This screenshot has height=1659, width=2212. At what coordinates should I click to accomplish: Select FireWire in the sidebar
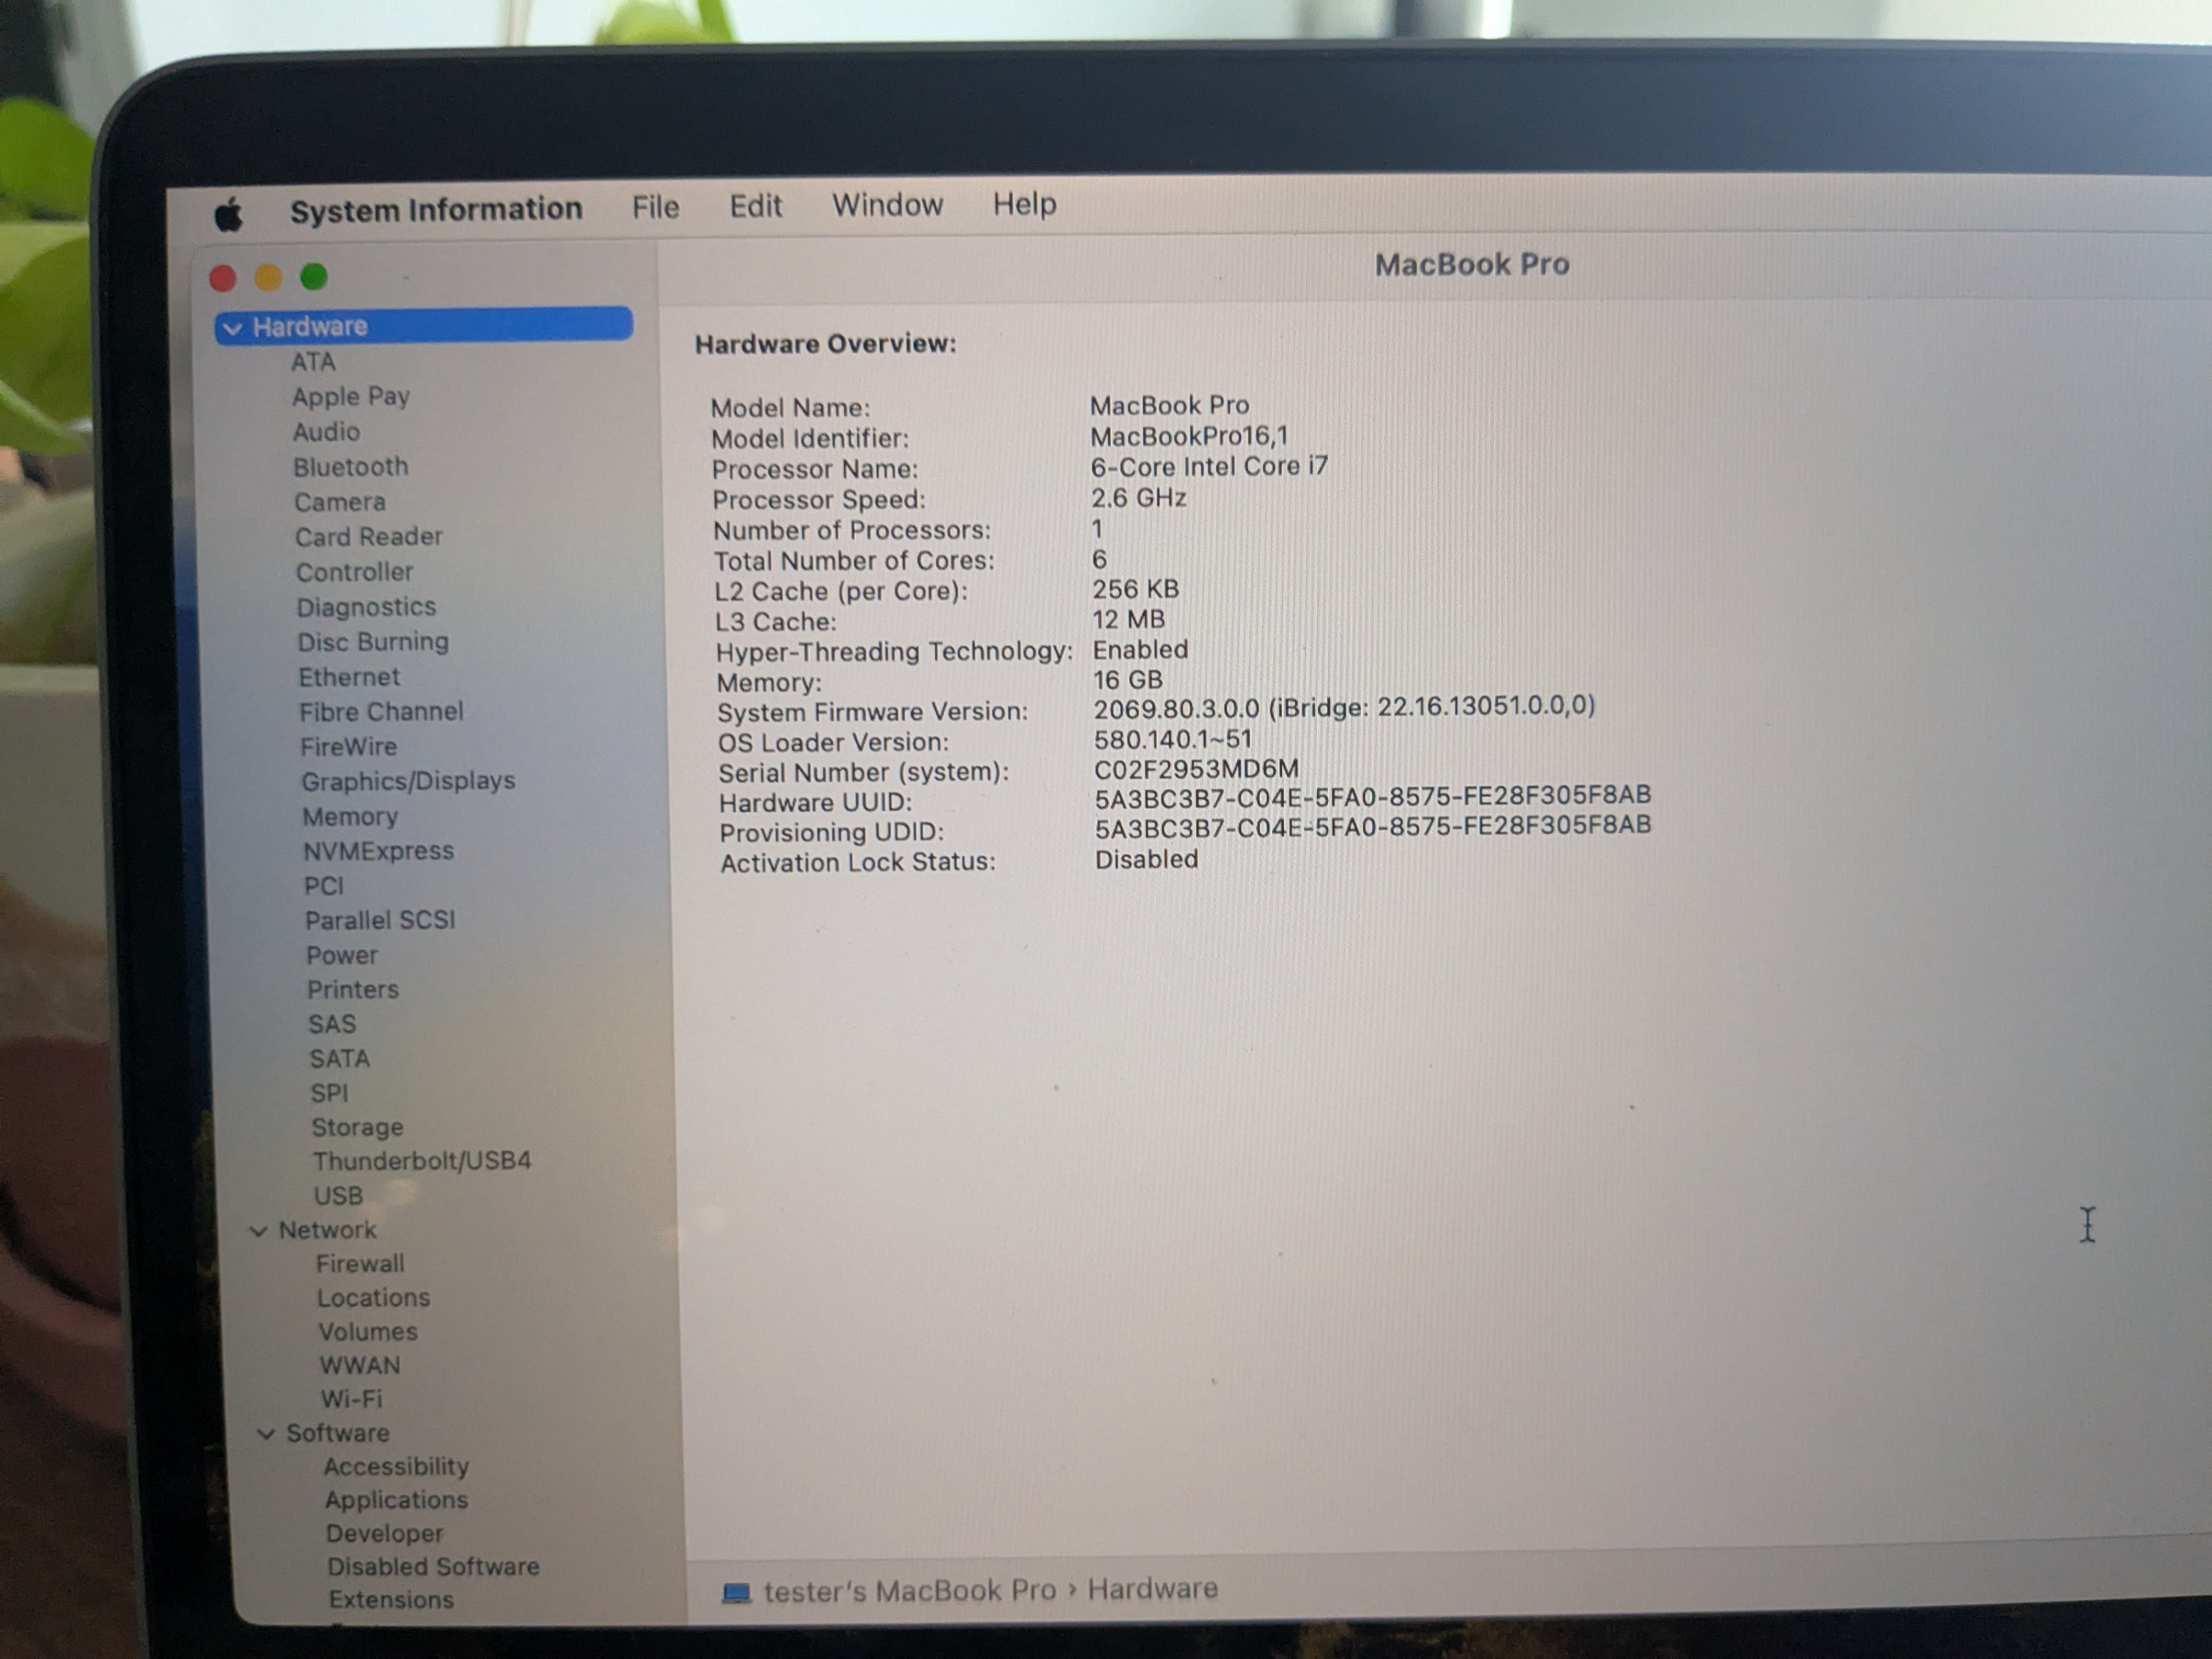349,747
